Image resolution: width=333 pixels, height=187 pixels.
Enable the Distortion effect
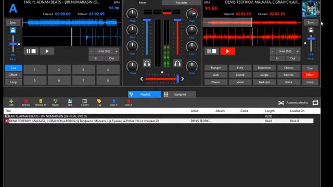pos(264,68)
